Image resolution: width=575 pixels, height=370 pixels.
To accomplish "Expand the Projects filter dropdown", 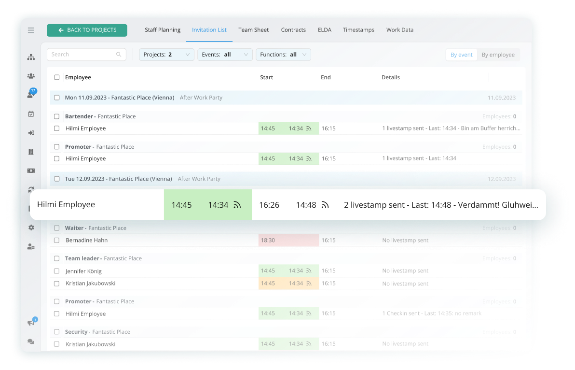I will tap(166, 55).
